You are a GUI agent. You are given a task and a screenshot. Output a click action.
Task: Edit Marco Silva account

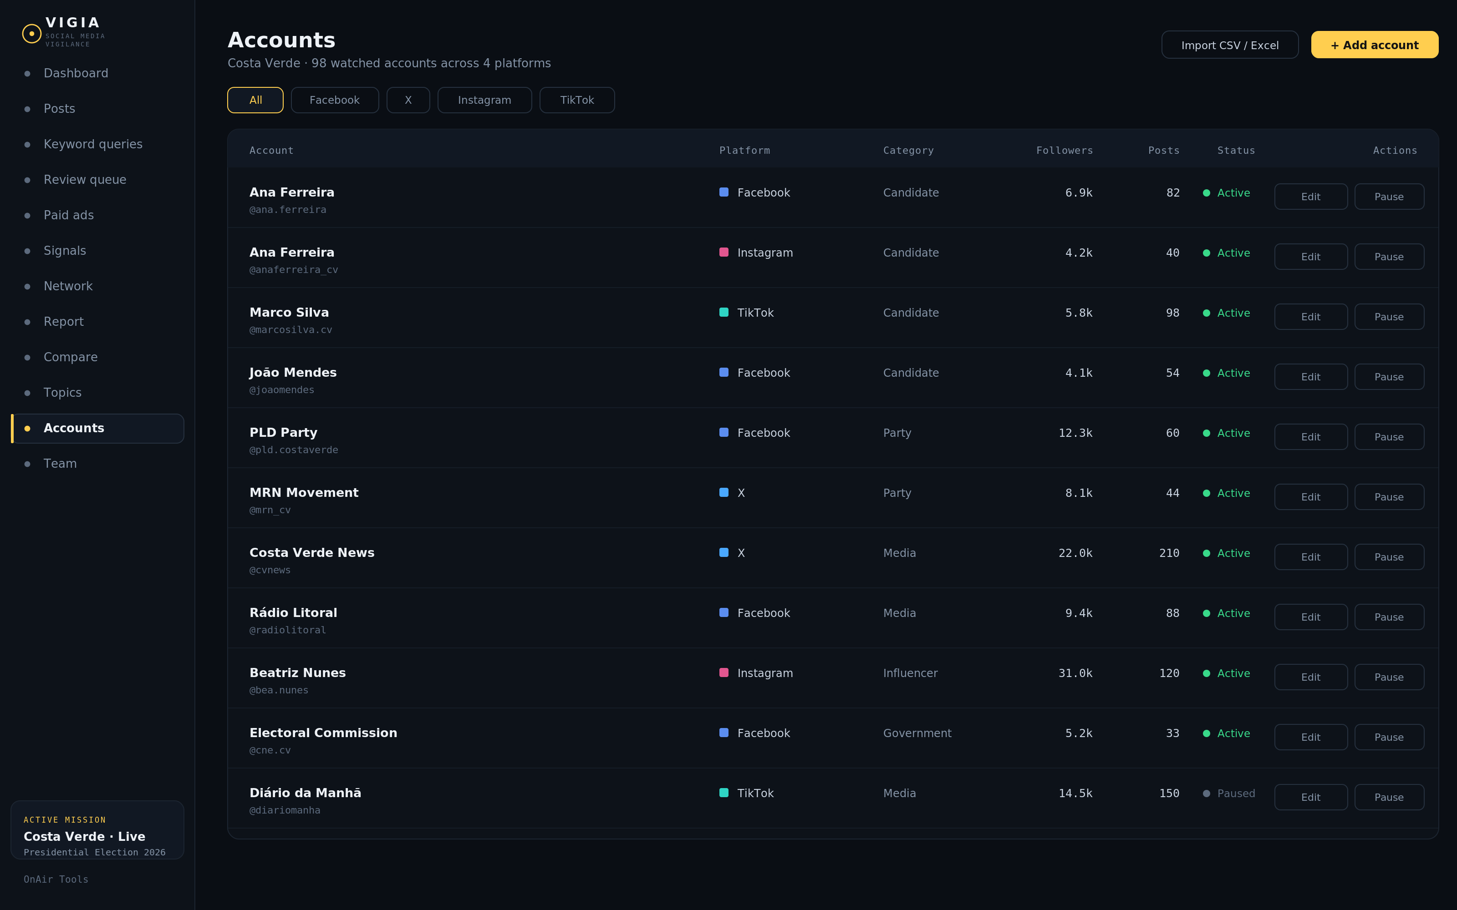pos(1311,317)
